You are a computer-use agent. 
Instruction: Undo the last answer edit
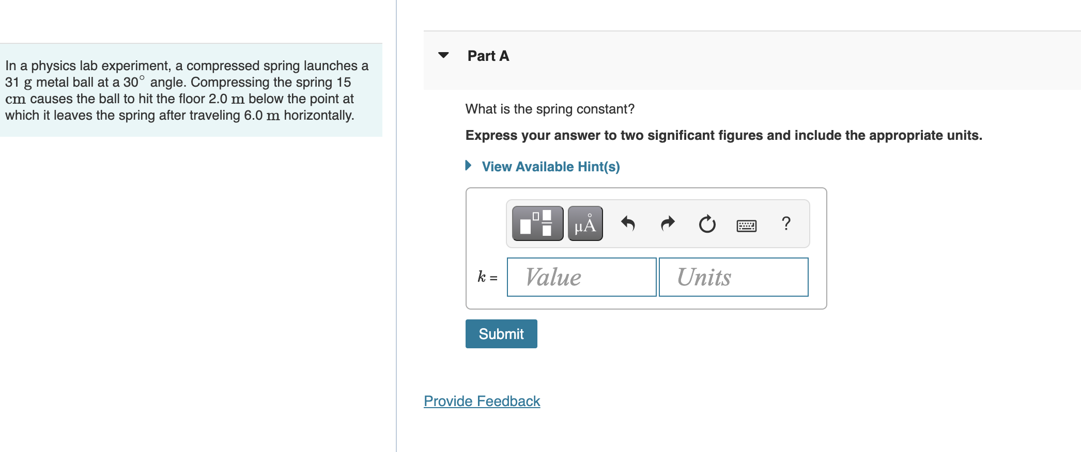628,223
